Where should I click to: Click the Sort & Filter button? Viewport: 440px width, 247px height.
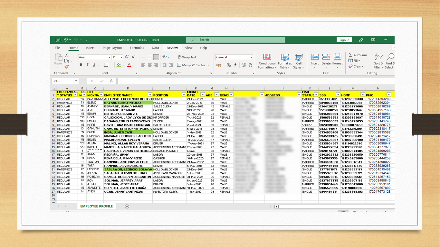click(x=378, y=61)
